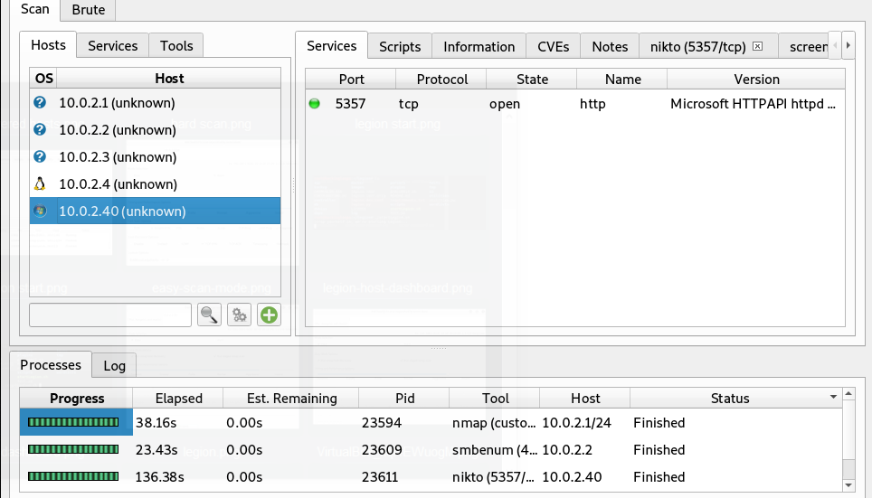The image size is (872, 498).
Task: Click Windows OS icon beside 10.0.2.40
Action: (x=40, y=211)
